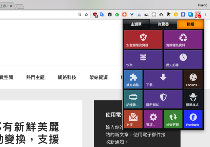Click the orange 捐贈 donate tab

(x=190, y=24)
